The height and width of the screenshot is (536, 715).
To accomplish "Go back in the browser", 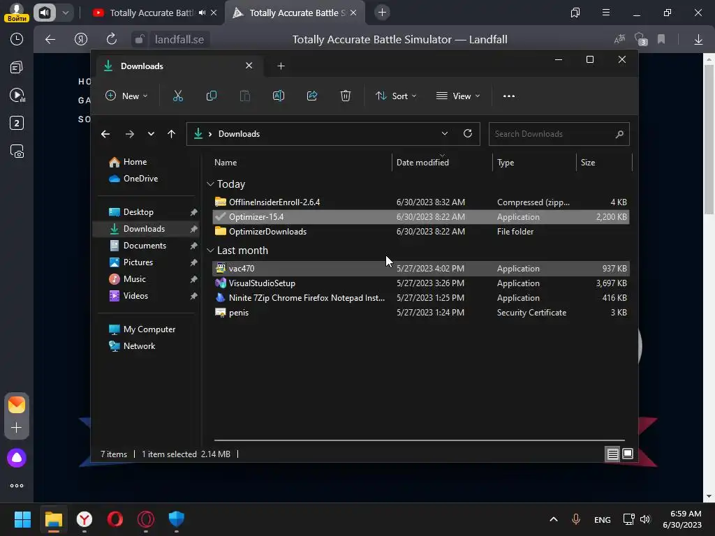I will 50,40.
